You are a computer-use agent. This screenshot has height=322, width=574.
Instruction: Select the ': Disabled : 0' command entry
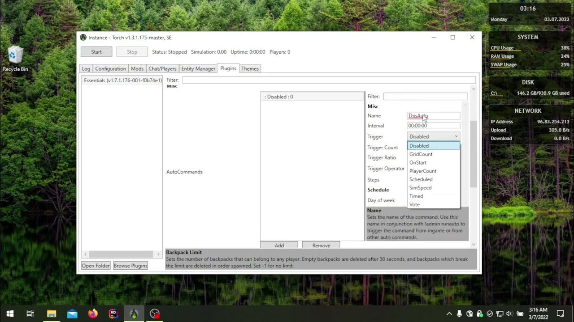coord(313,97)
